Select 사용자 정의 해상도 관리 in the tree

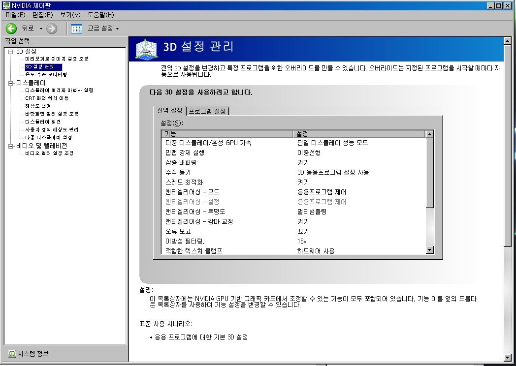pos(52,129)
